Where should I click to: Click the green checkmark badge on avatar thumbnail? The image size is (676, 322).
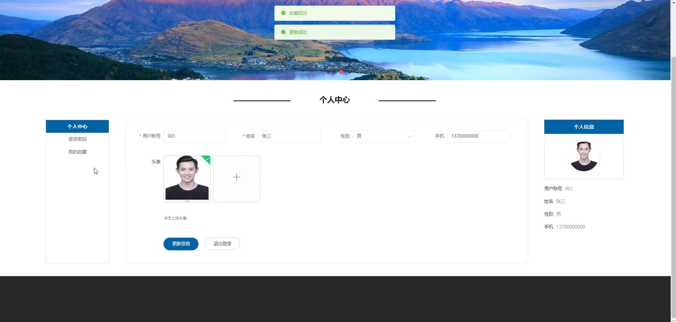(x=207, y=159)
